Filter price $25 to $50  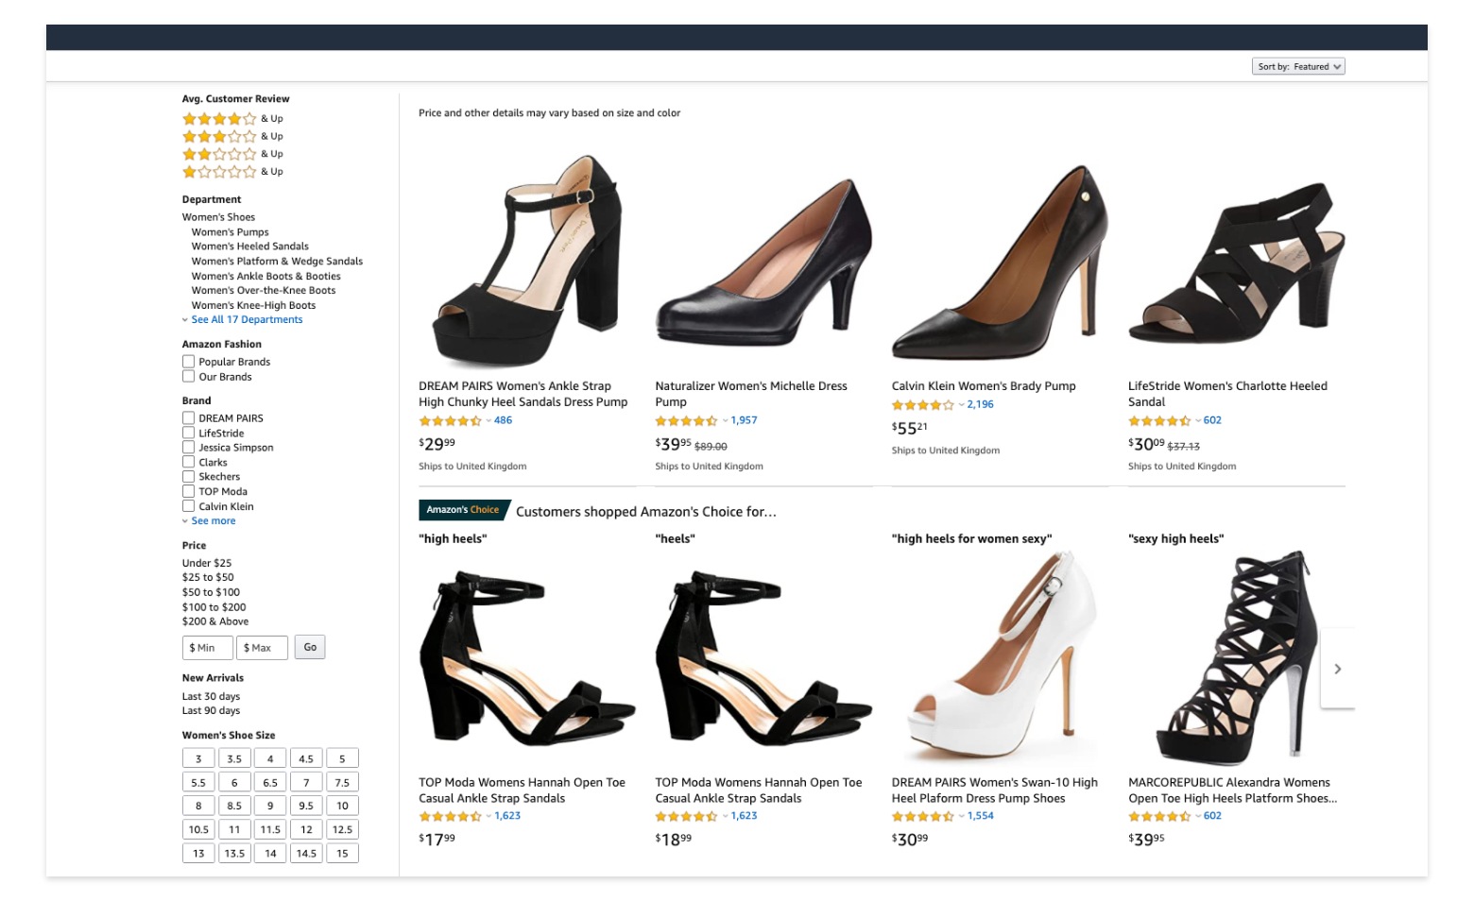(208, 578)
